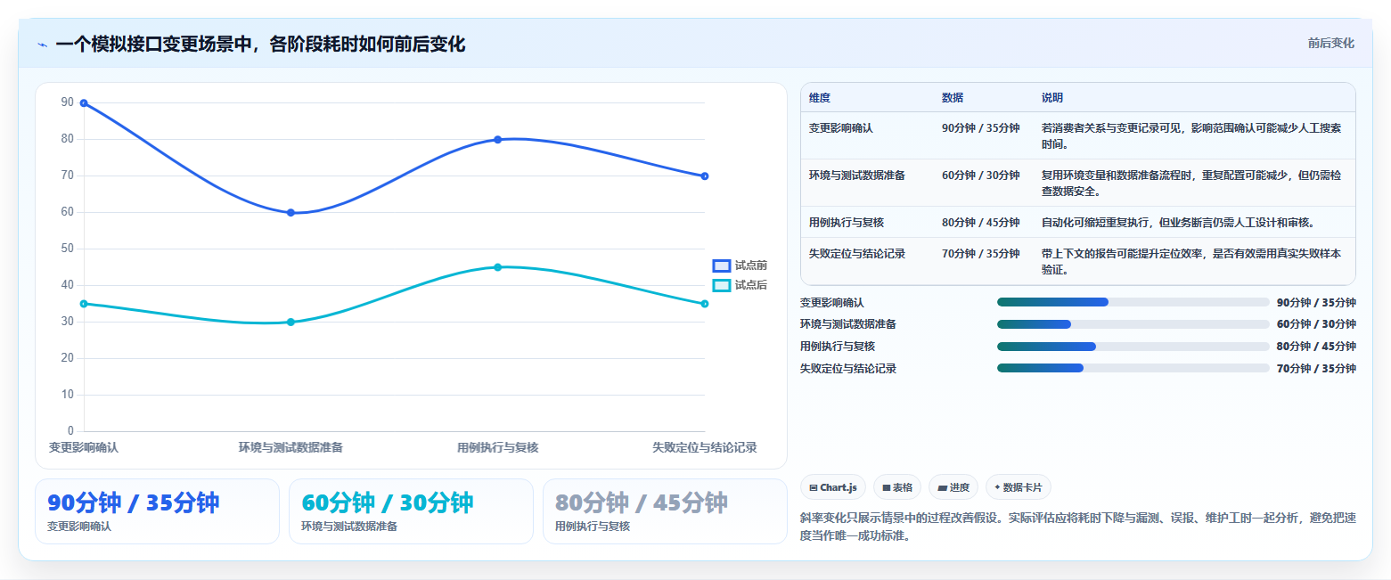This screenshot has height=580, width=1391.
Task: Click the 环境与测试数据准备 progress bar
Action: pyautogui.click(x=1133, y=324)
